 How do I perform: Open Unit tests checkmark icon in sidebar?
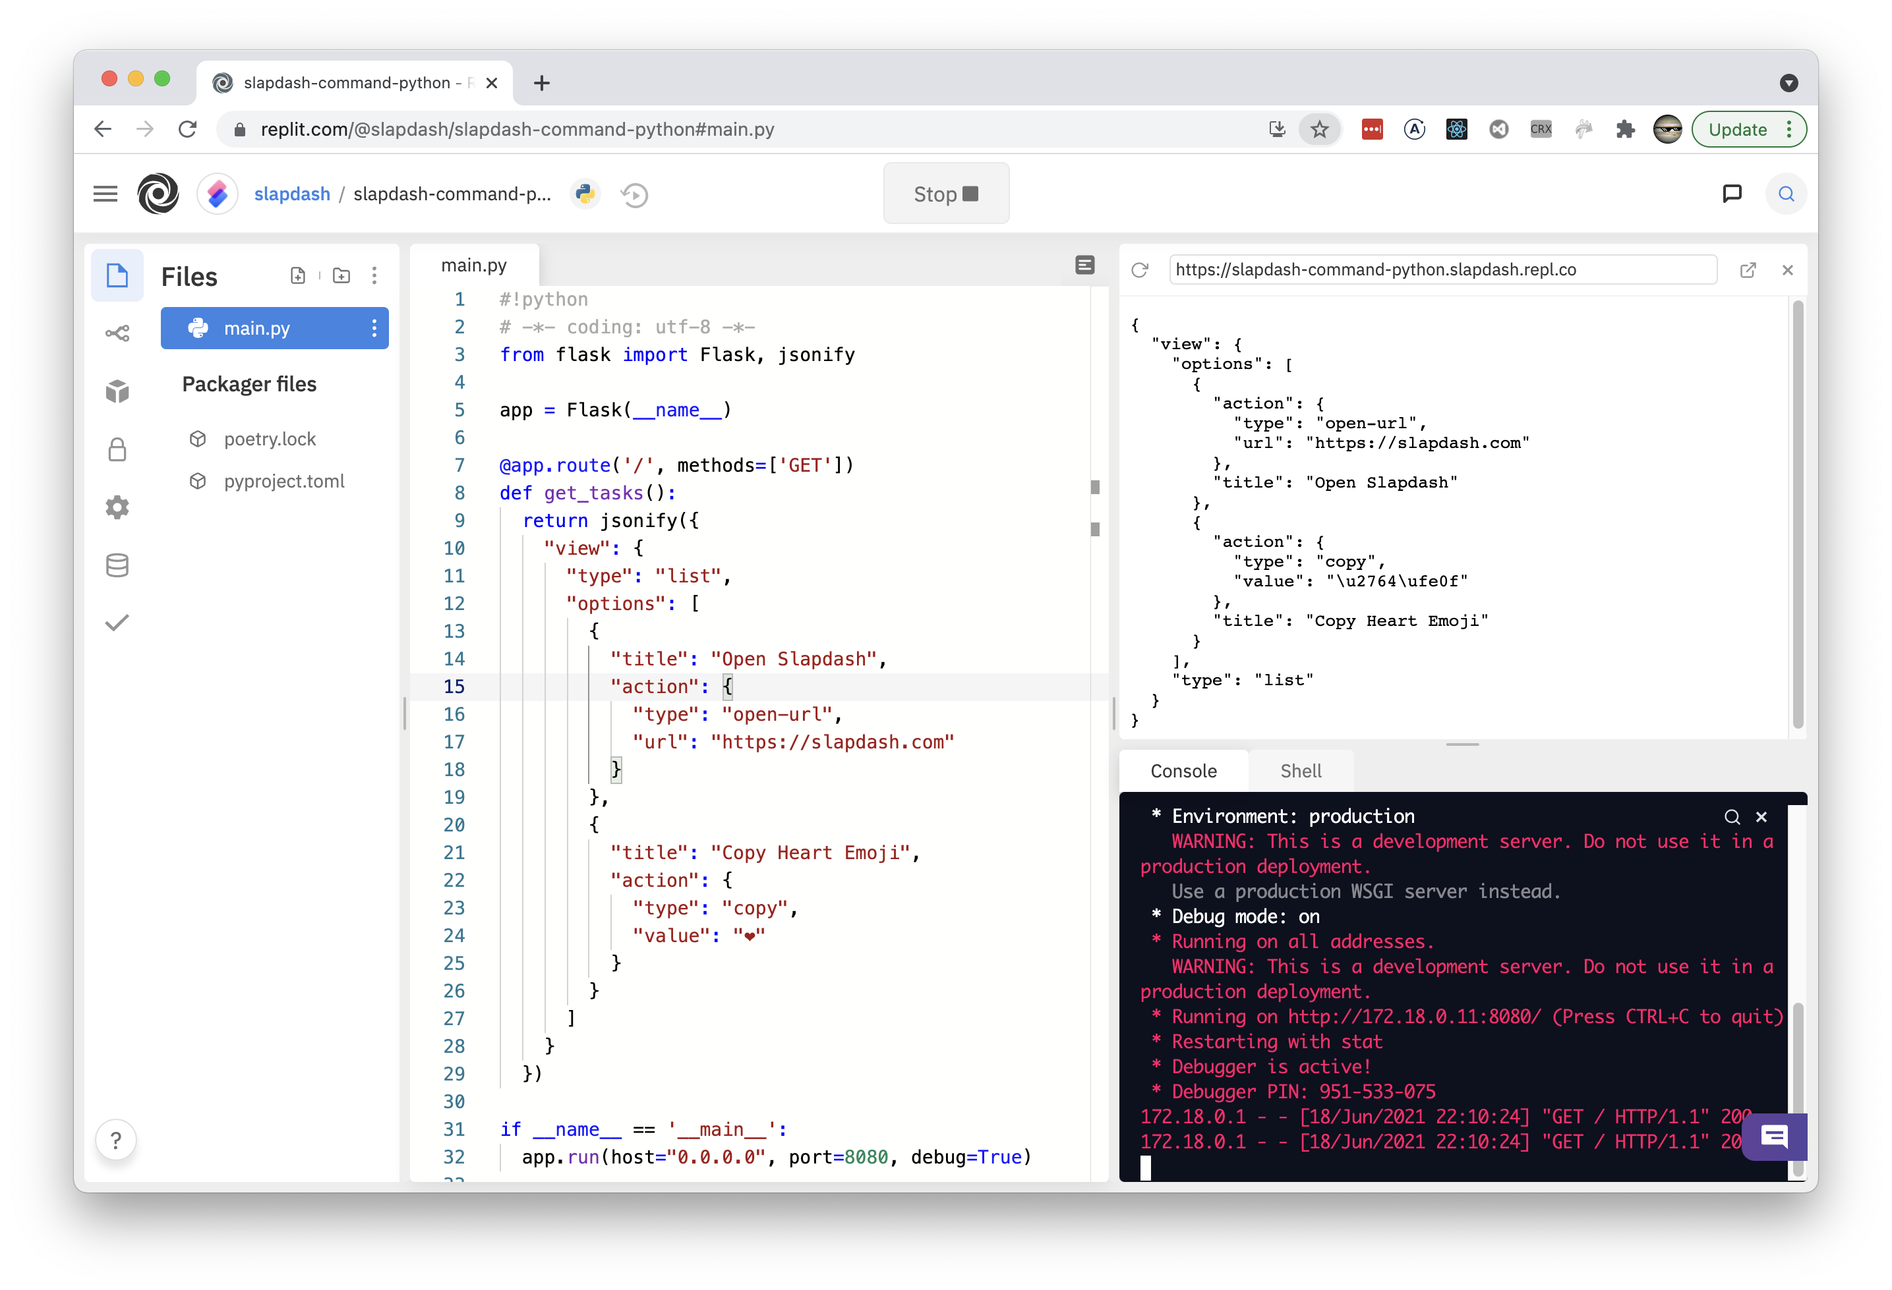pyautogui.click(x=117, y=623)
